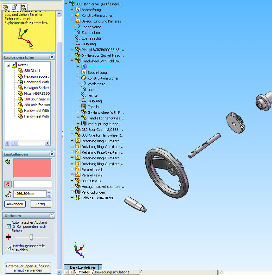The image size is (272, 275).
Task: Open the Bewegungssimulation1 tab
Action: coord(112,272)
